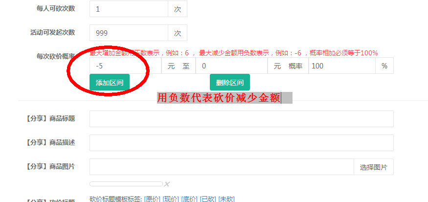Click the image preview placeholder bar
428x202 pixels.
(x=126, y=184)
